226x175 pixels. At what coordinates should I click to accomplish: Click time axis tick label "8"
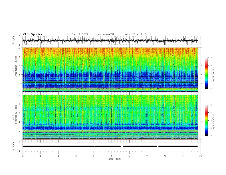tap(165, 156)
